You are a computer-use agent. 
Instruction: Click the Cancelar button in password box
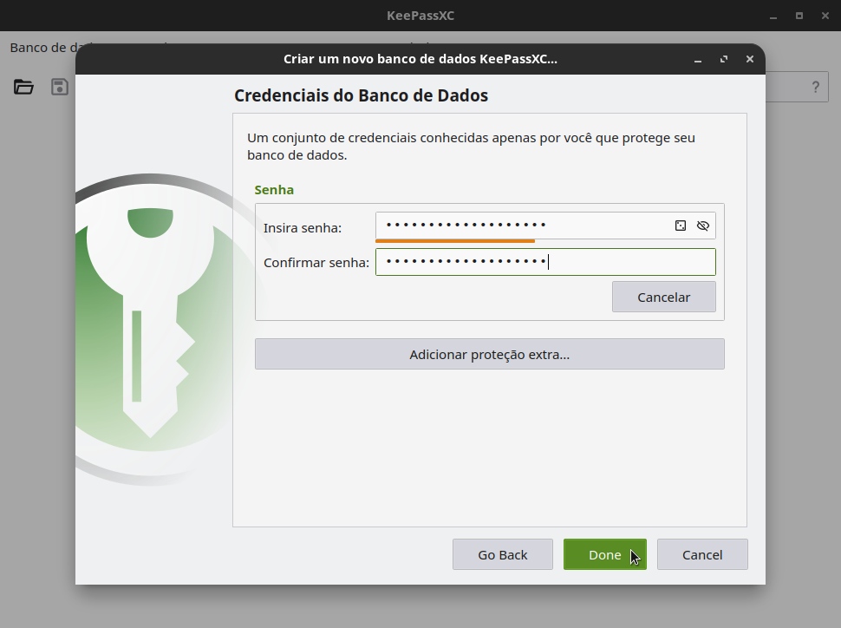[664, 297]
